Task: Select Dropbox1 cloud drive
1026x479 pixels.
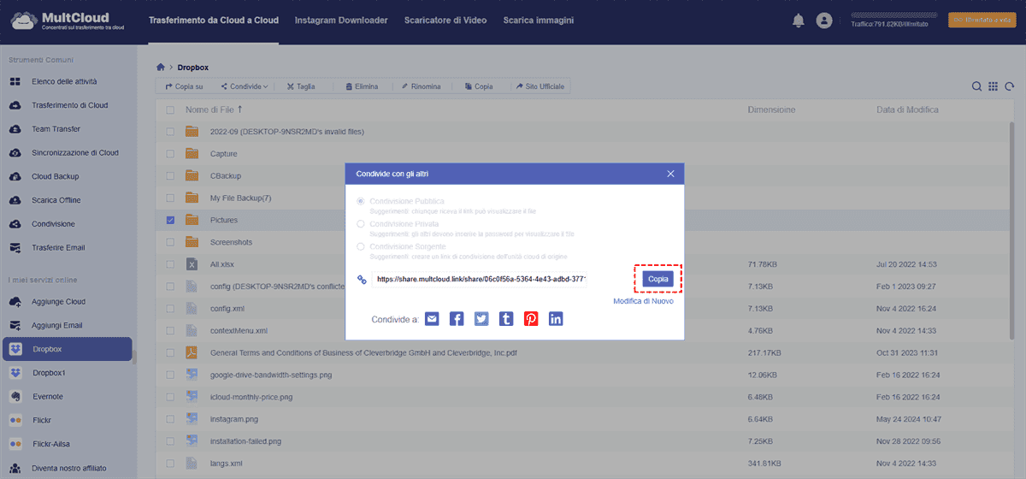Action: (49, 373)
